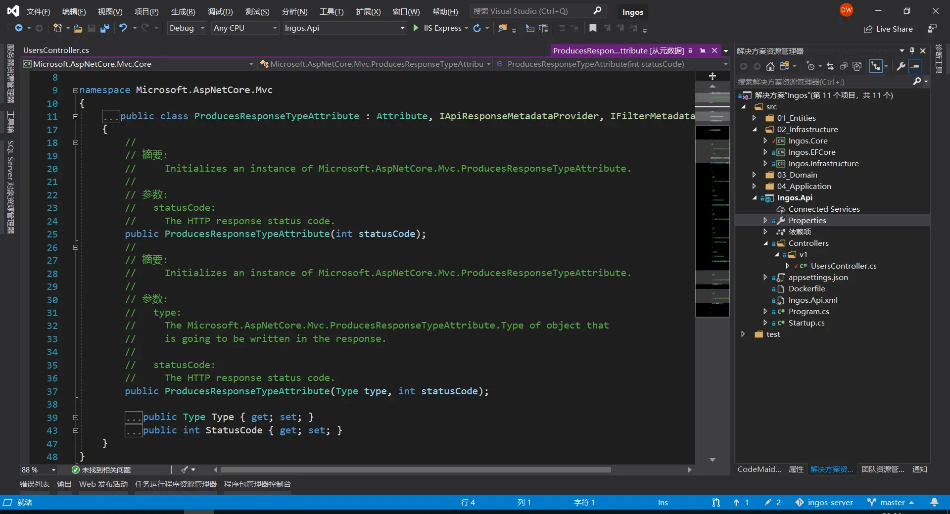Click the Save All toolbar icon

104,28
